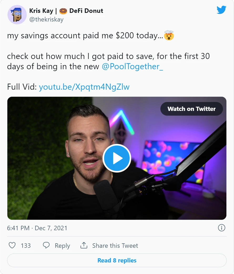Click the @thekriskay handle
The width and height of the screenshot is (234, 274).
click(46, 19)
